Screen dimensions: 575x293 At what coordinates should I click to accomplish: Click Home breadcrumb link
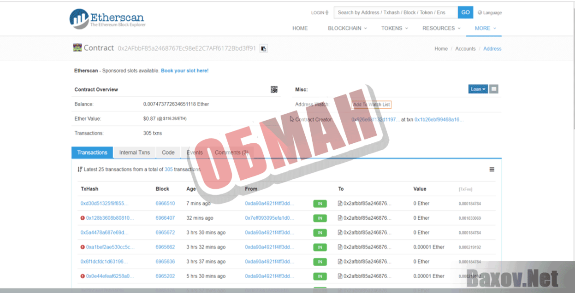(x=441, y=48)
